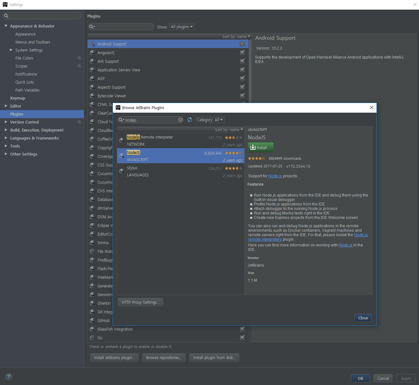The image size is (419, 385).
Task: Open the Show All plugins dropdown
Action: pos(182,27)
